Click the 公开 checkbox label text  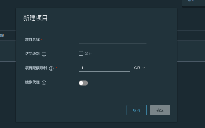(88, 53)
